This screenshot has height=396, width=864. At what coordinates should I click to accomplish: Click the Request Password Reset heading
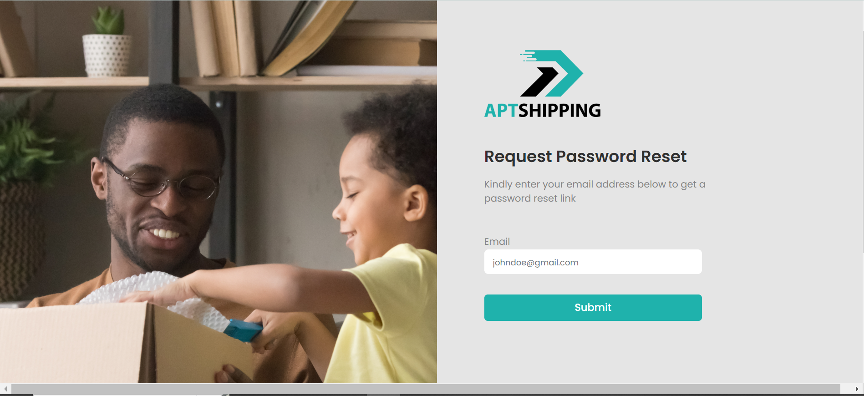(x=585, y=157)
